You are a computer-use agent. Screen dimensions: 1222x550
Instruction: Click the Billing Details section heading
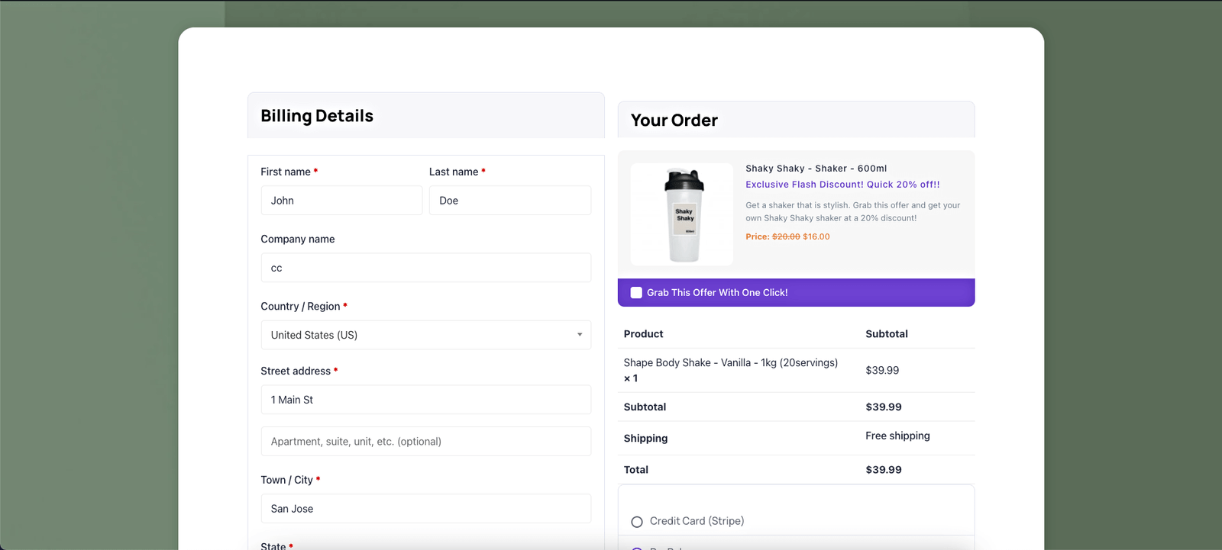[x=317, y=116]
